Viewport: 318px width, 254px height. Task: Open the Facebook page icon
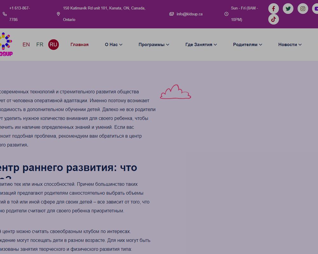(273, 9)
